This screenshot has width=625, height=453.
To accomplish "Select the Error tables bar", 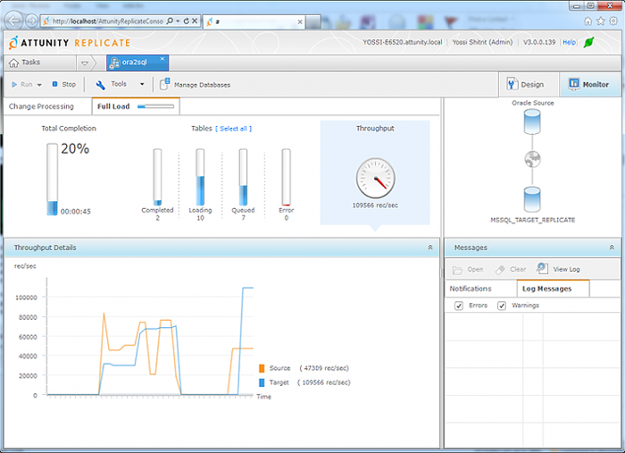I will (287, 178).
